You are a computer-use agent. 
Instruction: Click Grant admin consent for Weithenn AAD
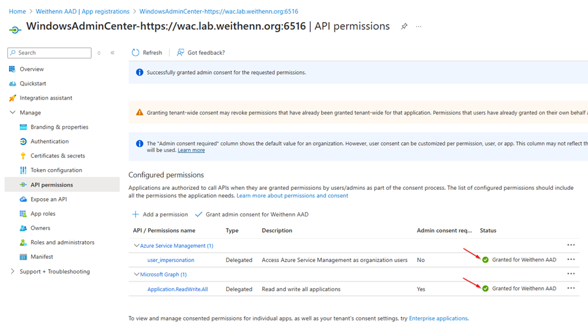point(252,215)
